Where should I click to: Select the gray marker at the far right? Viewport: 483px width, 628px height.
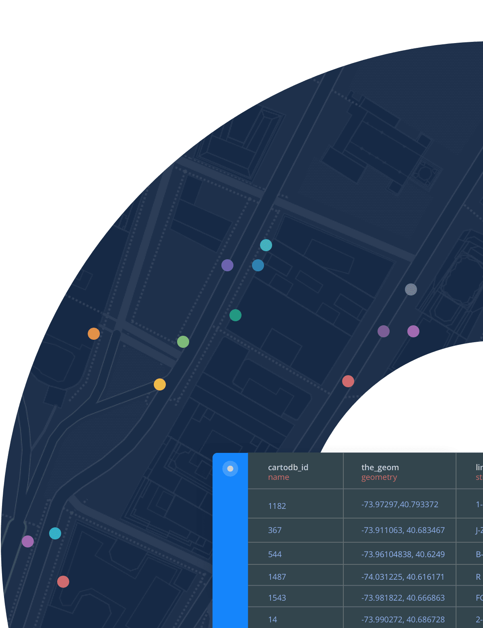pyautogui.click(x=411, y=289)
